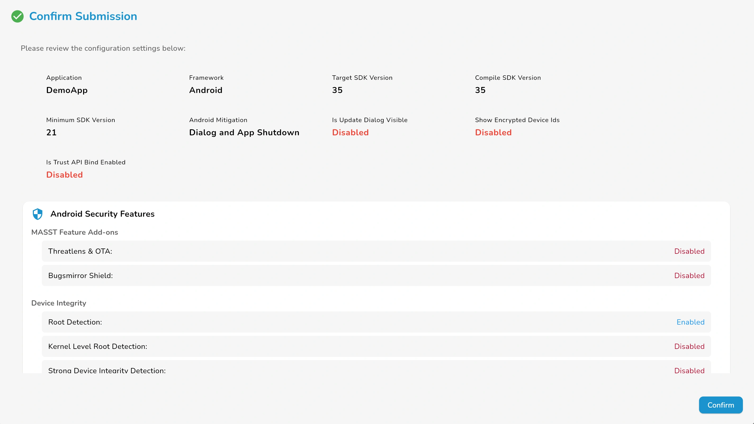Click the DemoApp application name
The height and width of the screenshot is (424, 754).
(67, 90)
